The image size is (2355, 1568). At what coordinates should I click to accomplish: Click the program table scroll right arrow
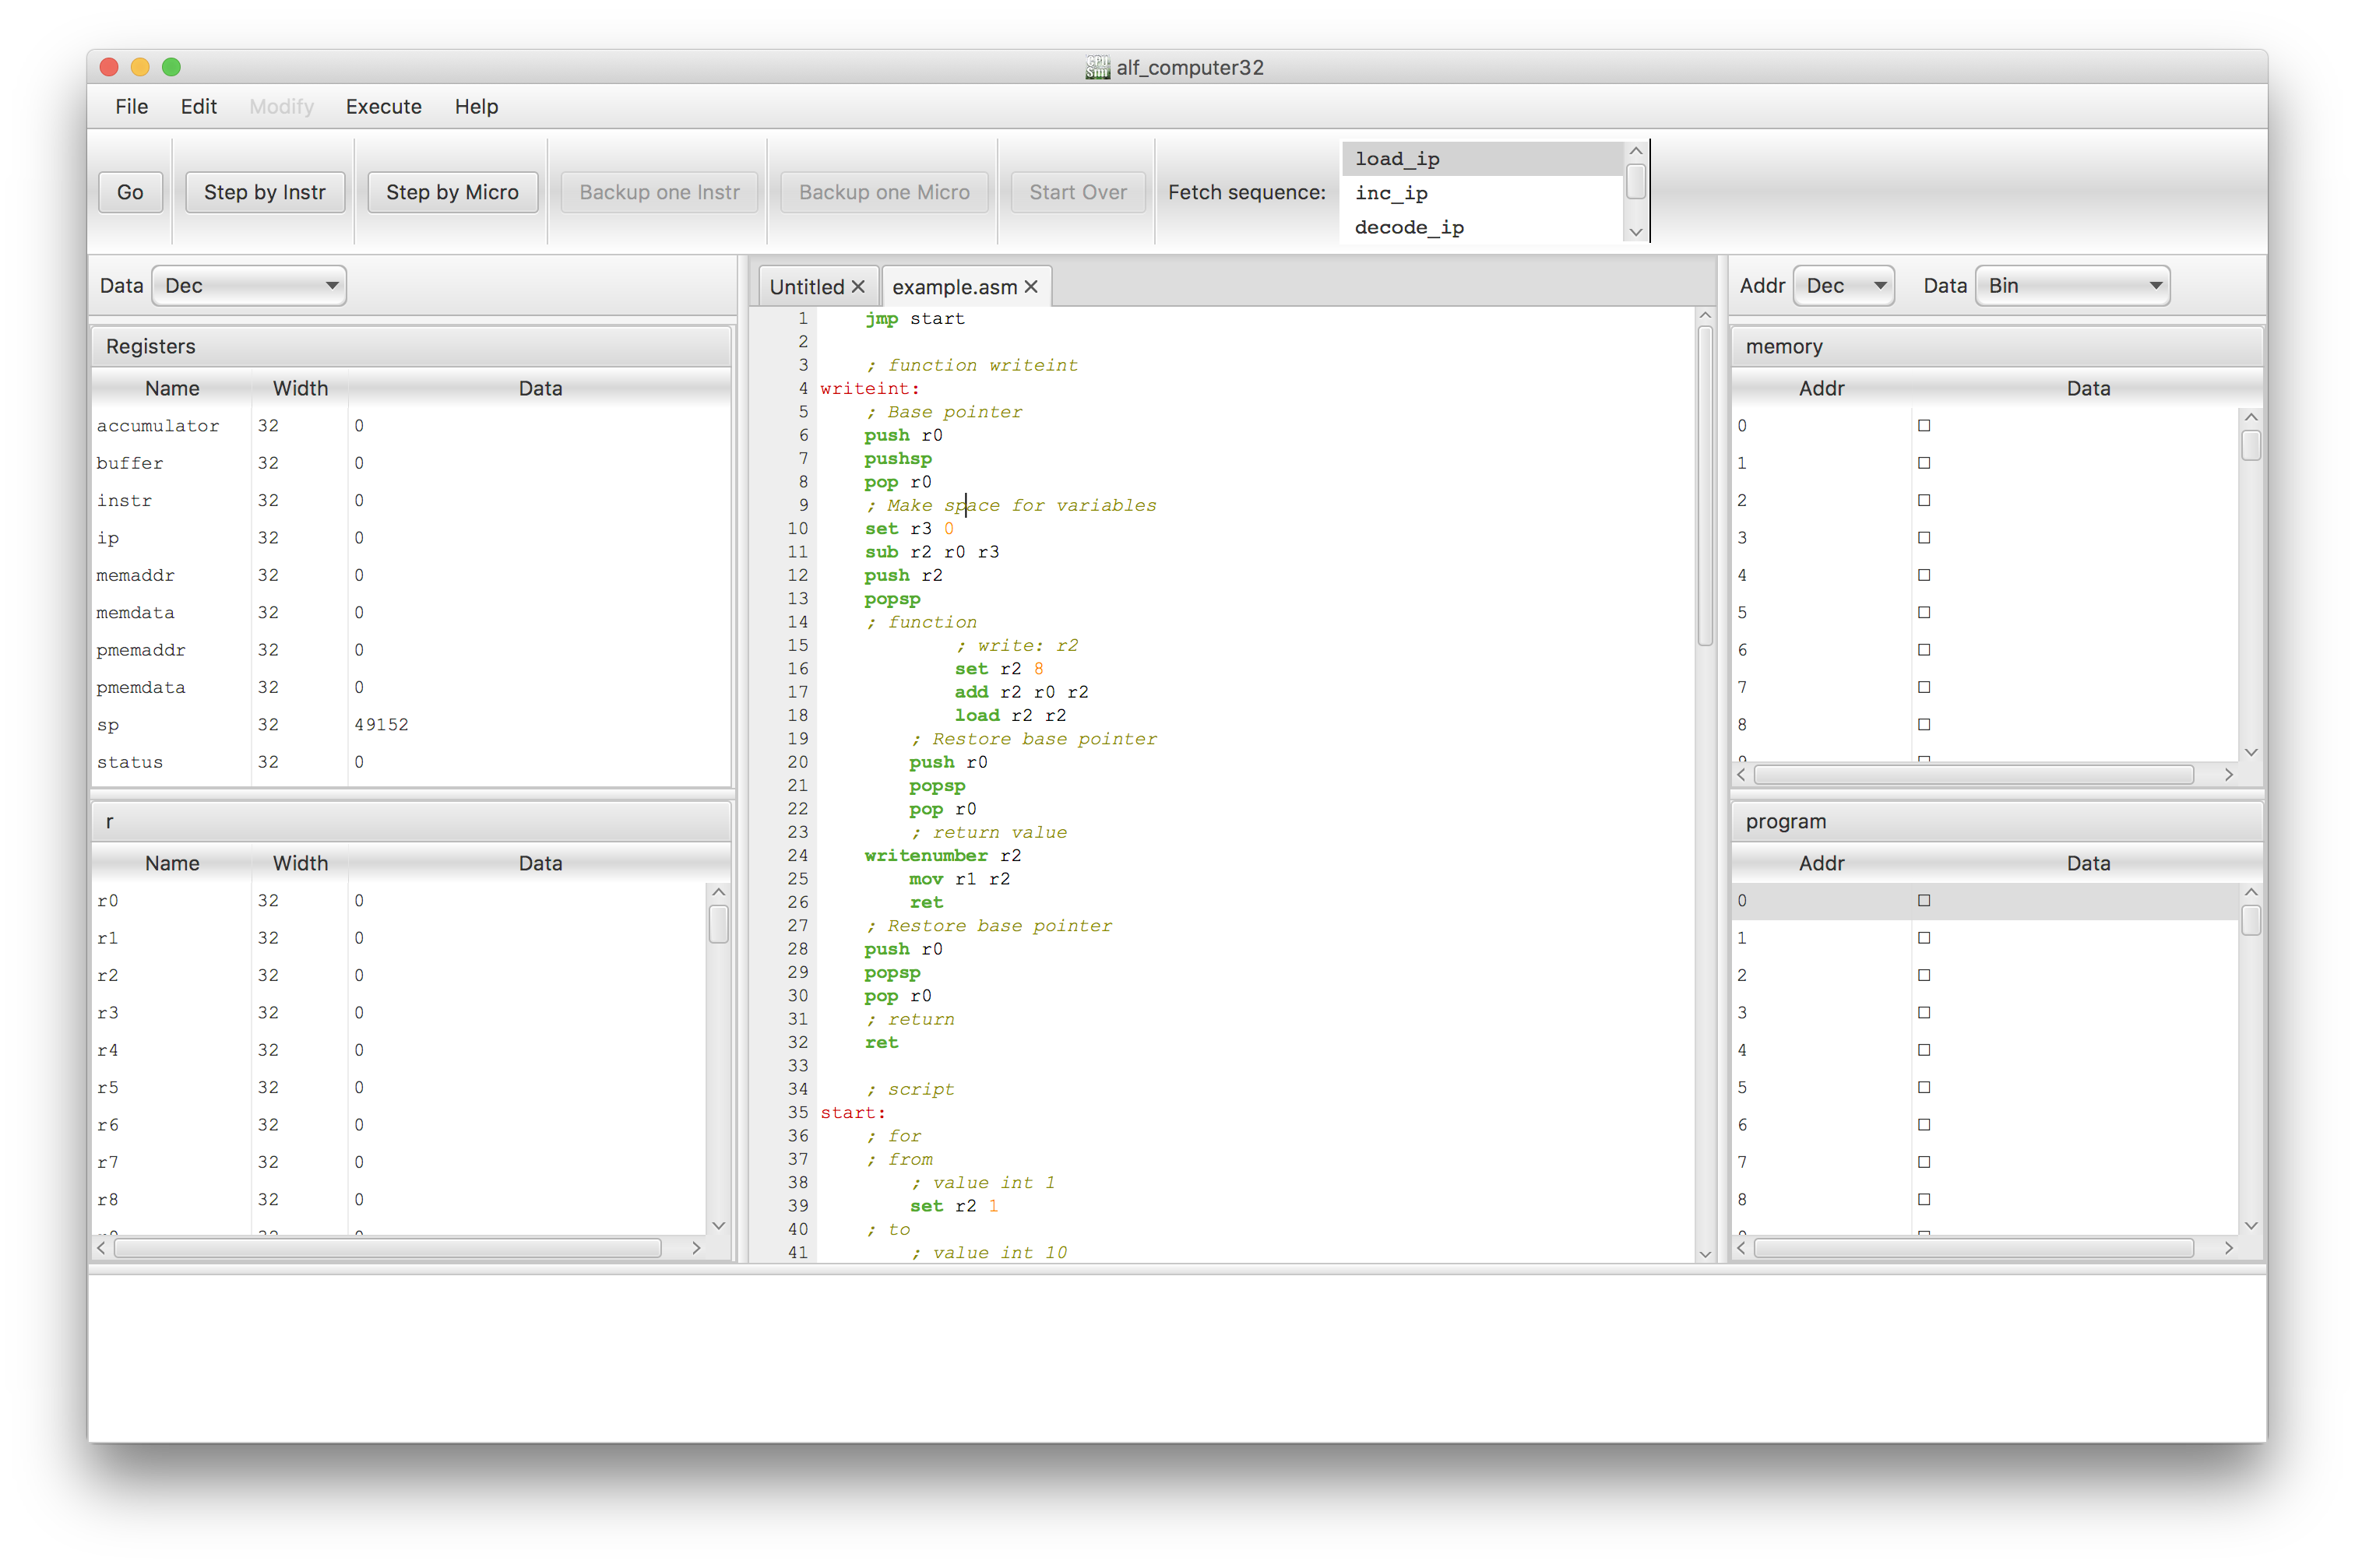coord(2229,1248)
